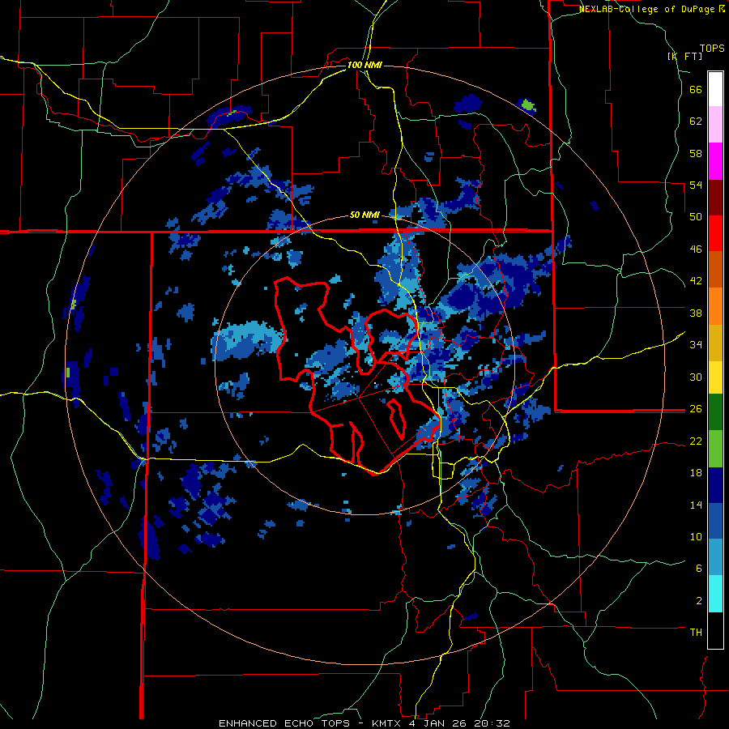729x729 pixels.
Task: Click the TH threshold legend label
Action: coord(696,633)
